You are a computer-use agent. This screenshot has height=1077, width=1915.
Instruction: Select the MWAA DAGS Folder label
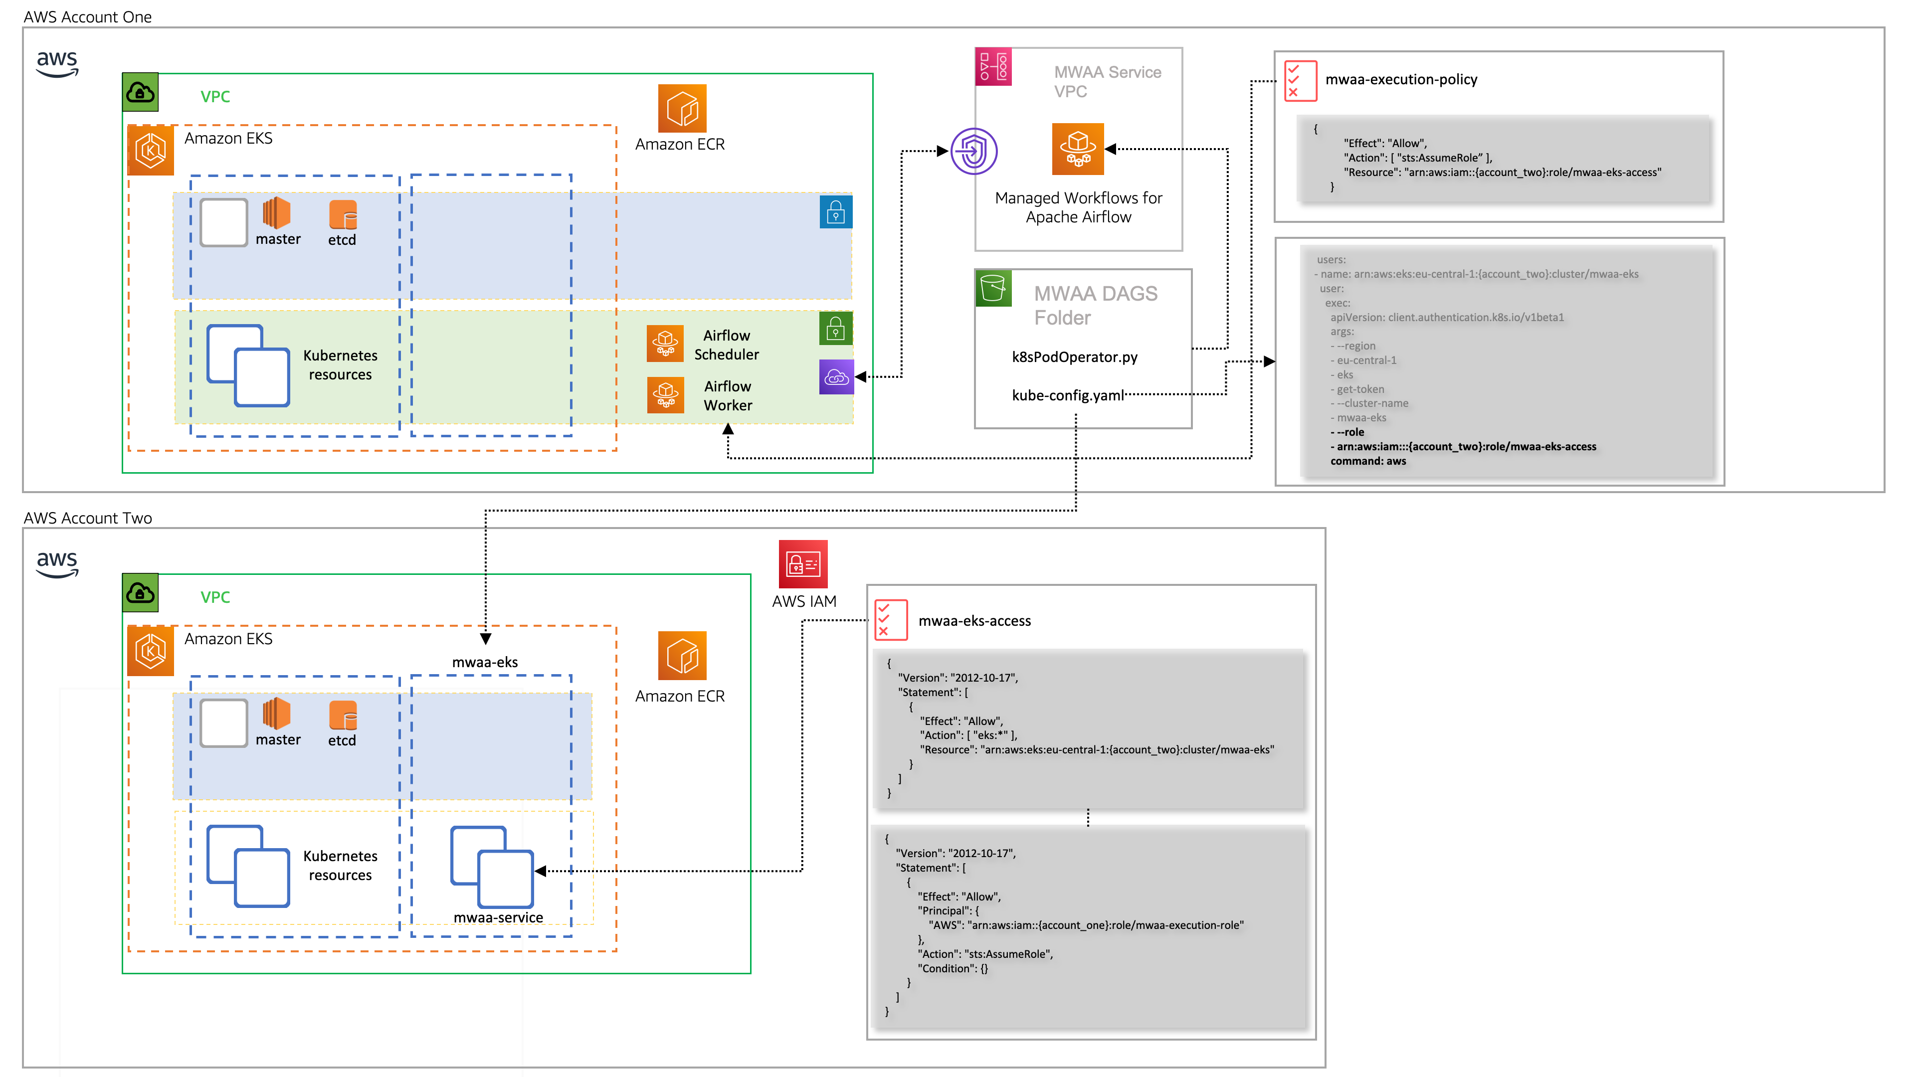(x=1096, y=306)
